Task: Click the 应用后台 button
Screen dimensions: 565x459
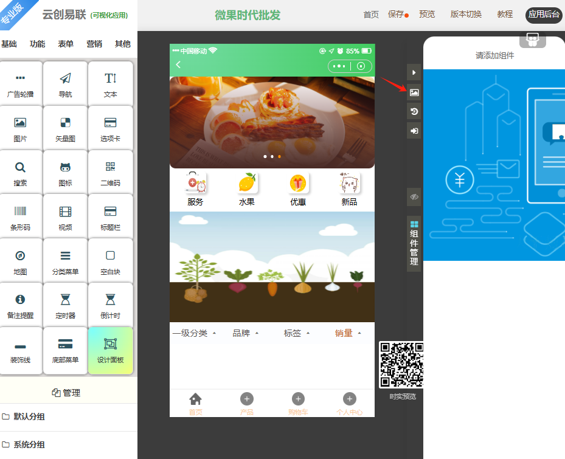Action: [x=543, y=15]
